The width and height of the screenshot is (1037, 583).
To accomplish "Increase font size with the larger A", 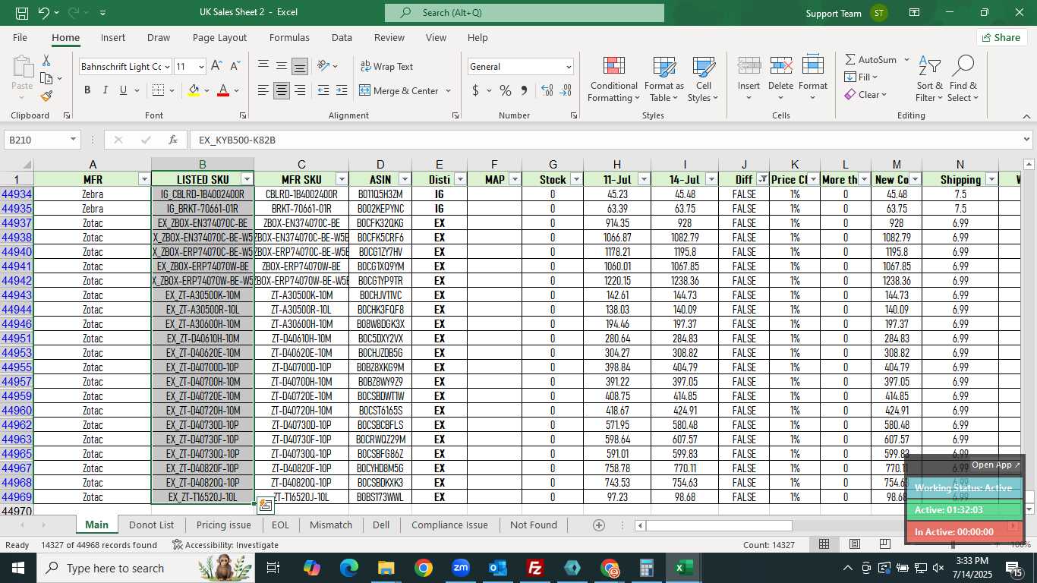I will pyautogui.click(x=216, y=66).
